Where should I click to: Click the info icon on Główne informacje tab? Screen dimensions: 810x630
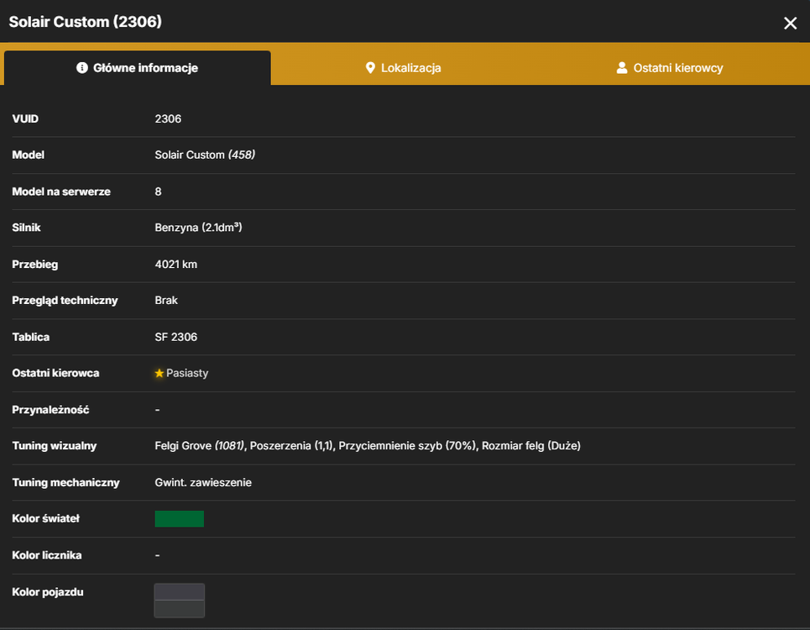(81, 68)
